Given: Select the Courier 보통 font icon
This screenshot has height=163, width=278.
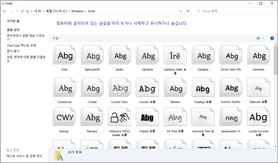Looking at the screenshot, I should pos(147,87).
